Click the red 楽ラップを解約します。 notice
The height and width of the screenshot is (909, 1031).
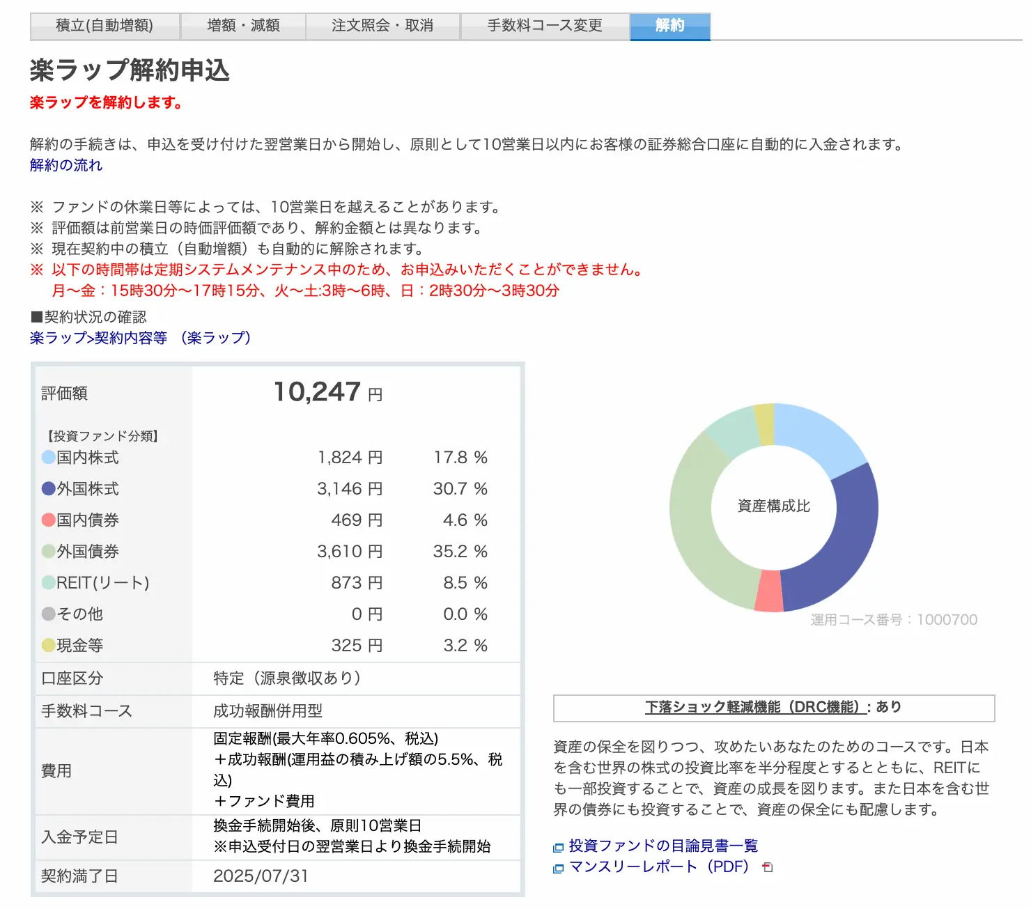107,102
